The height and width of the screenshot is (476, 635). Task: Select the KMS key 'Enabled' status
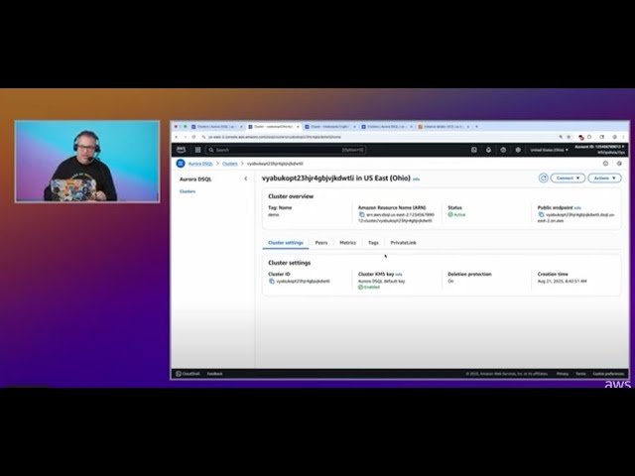pyautogui.click(x=371, y=288)
